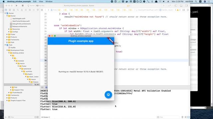Go forward with the jump bar right arrow

point(48,10)
